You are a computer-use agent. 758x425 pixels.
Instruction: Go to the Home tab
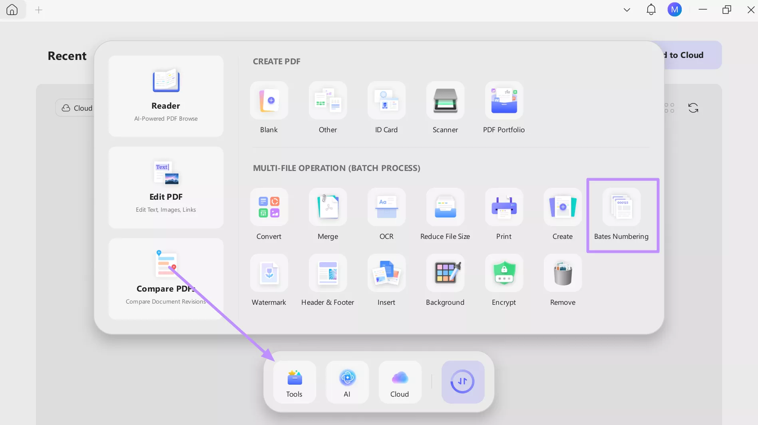click(12, 10)
